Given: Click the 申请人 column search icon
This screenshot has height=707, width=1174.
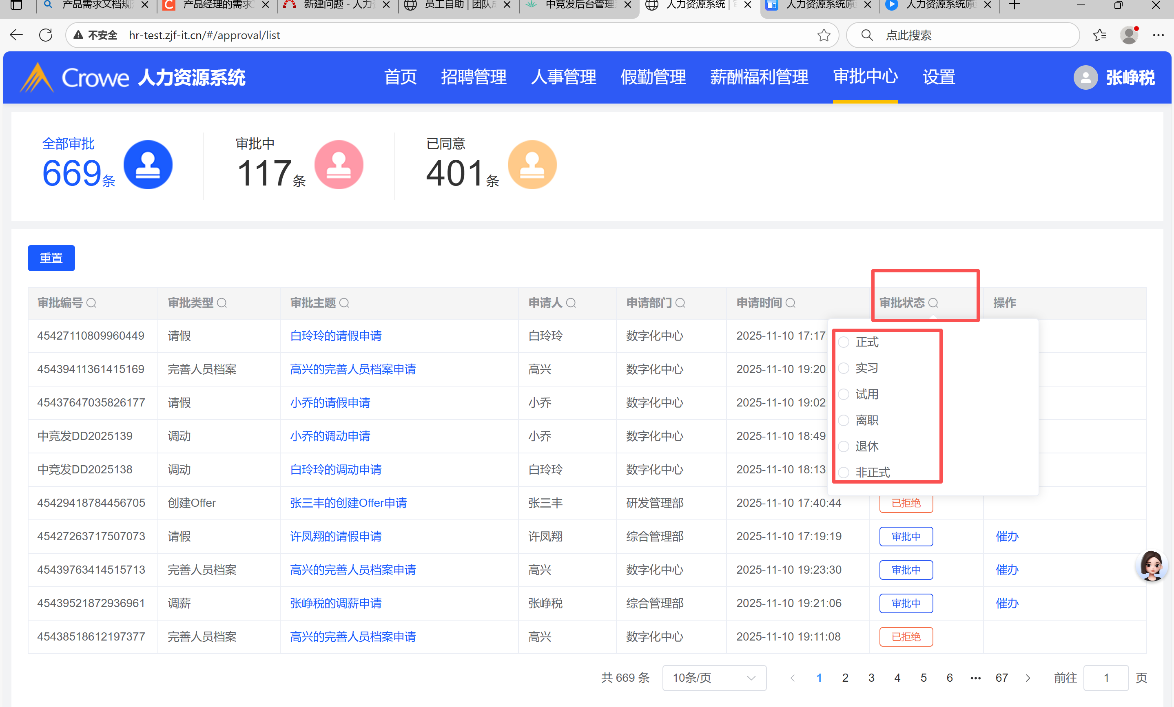Looking at the screenshot, I should pos(571,303).
